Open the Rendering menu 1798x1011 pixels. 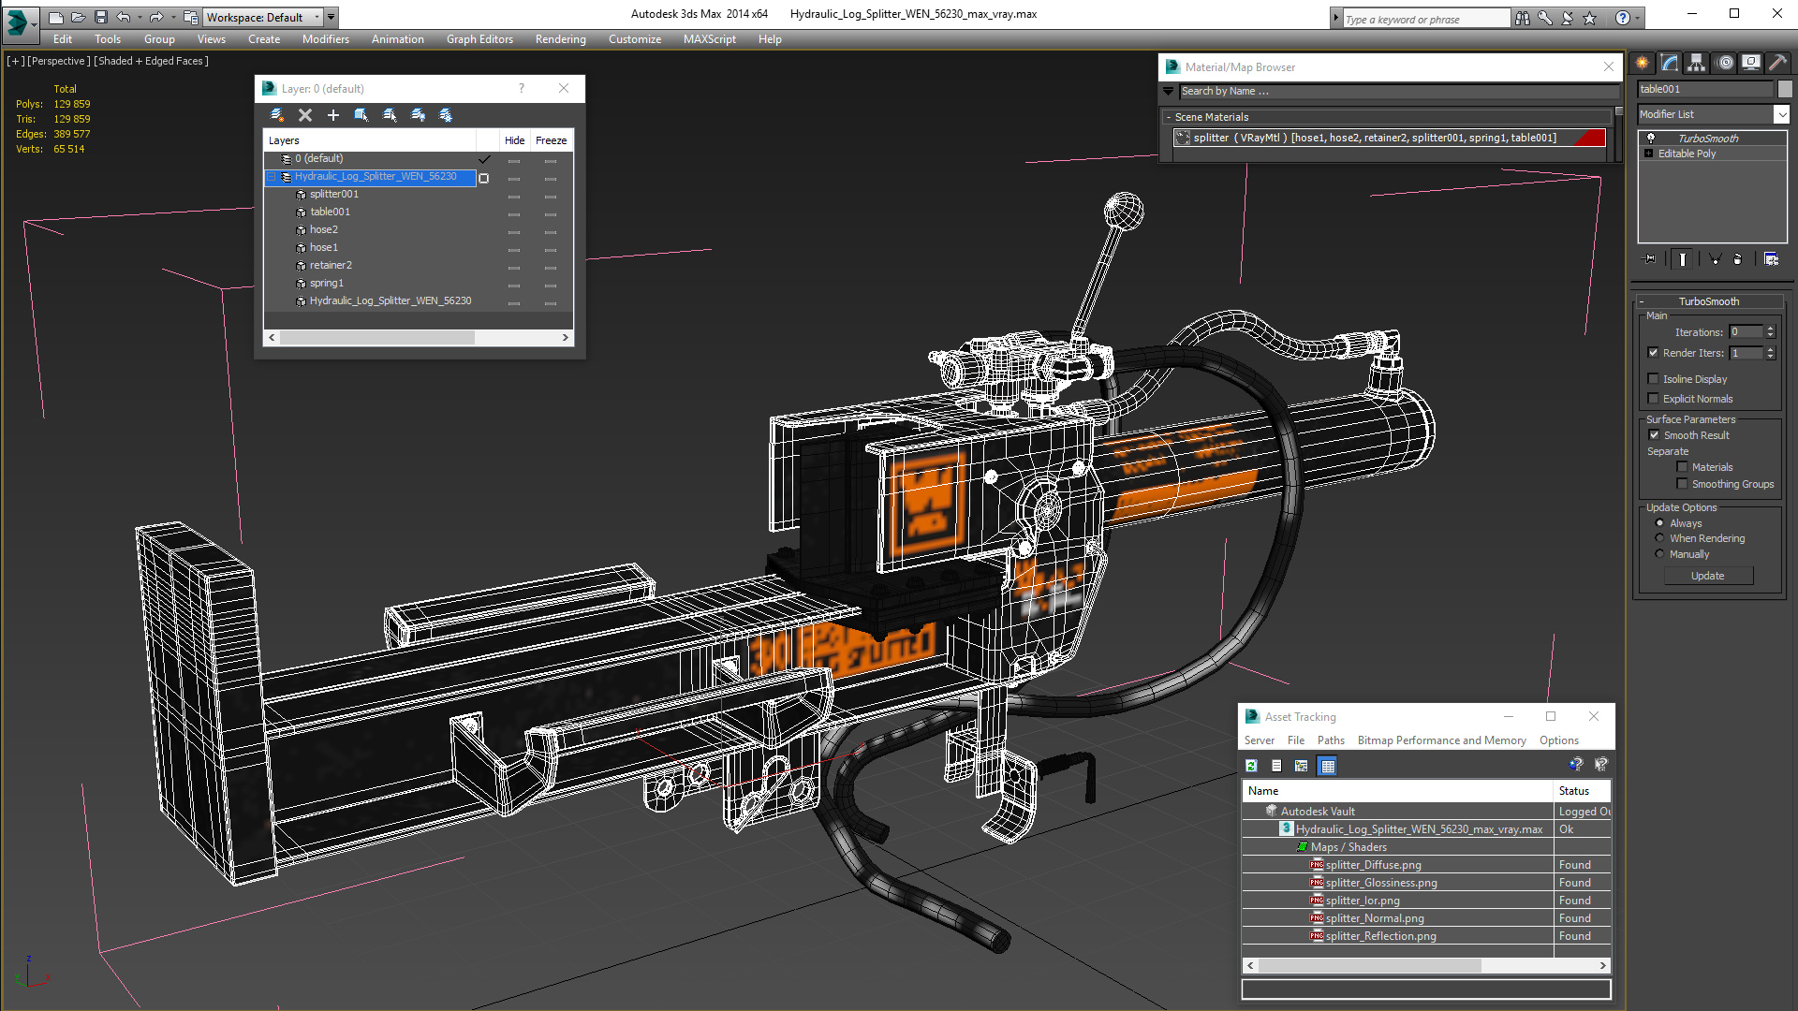click(x=560, y=39)
